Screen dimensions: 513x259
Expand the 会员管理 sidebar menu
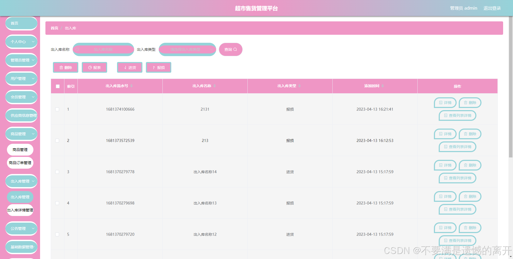[x=21, y=97]
